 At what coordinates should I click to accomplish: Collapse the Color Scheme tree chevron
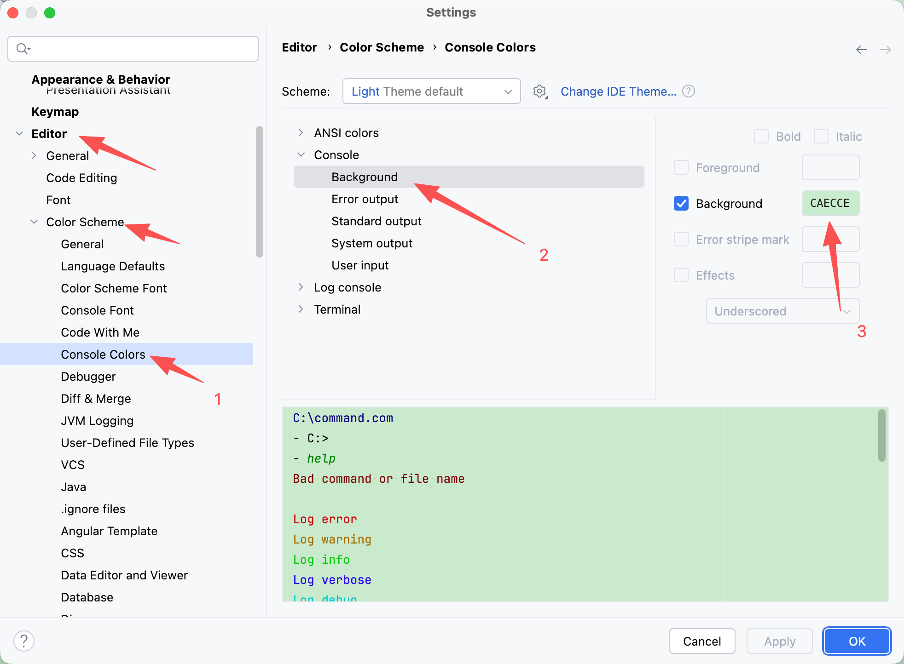(x=34, y=222)
